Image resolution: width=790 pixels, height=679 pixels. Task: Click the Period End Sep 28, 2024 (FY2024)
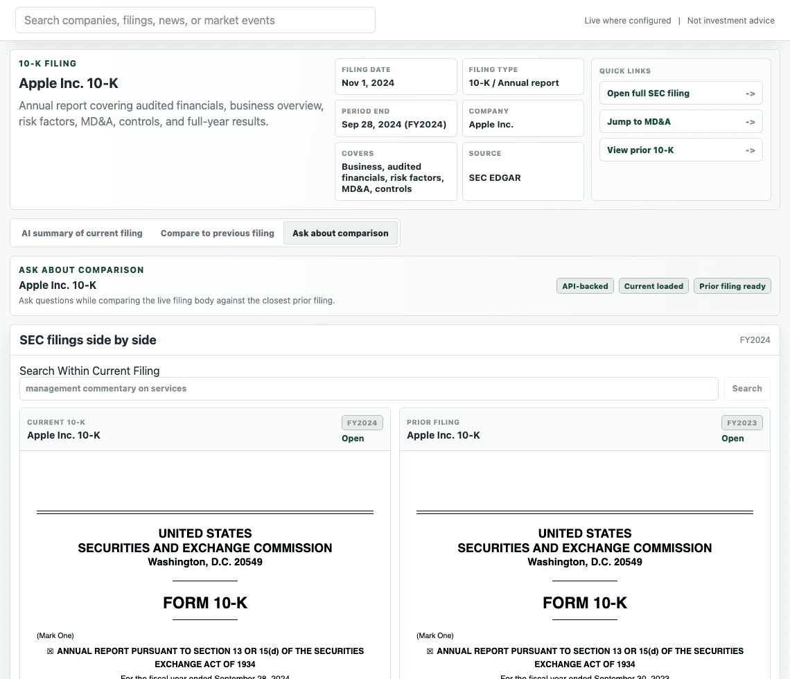(x=394, y=125)
